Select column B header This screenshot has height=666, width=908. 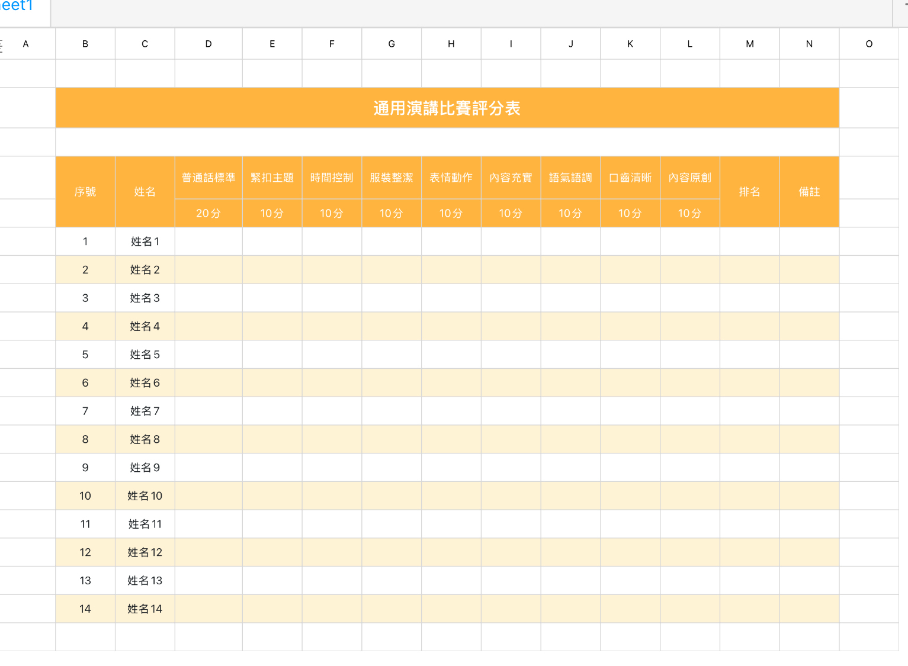pos(85,44)
